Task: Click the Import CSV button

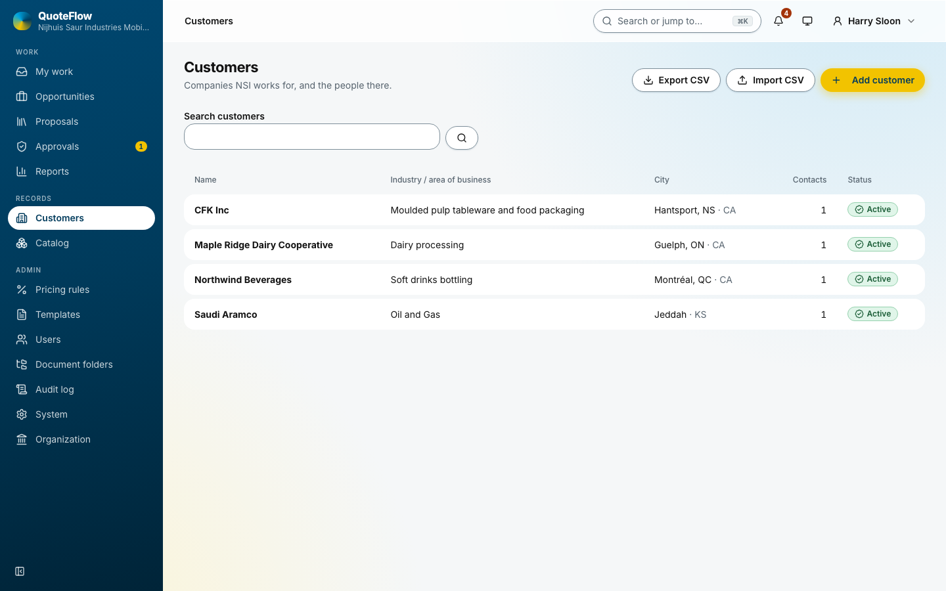Action: click(771, 80)
